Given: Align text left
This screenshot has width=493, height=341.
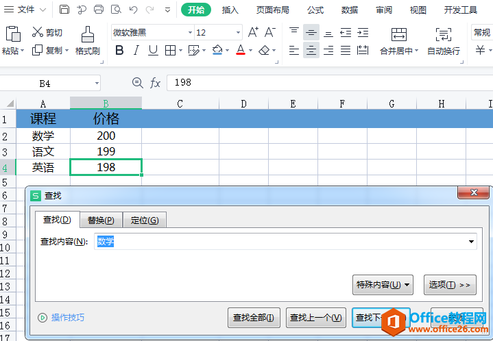Looking at the screenshot, I should [294, 50].
